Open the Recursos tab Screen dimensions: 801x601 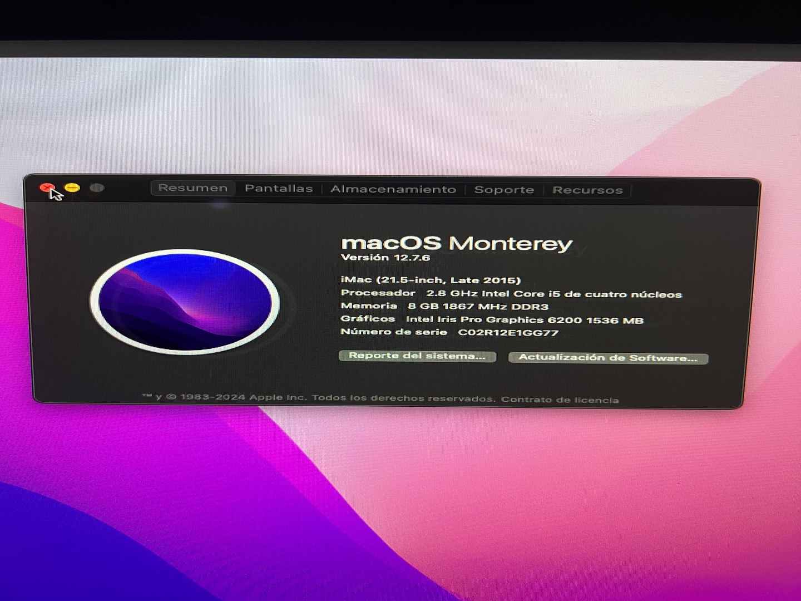(587, 190)
